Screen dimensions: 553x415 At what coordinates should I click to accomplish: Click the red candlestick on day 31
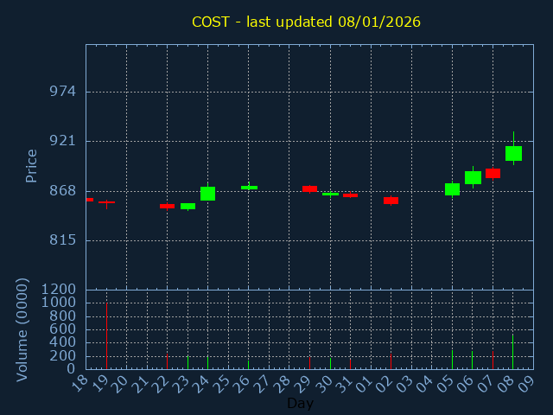coord(350,195)
